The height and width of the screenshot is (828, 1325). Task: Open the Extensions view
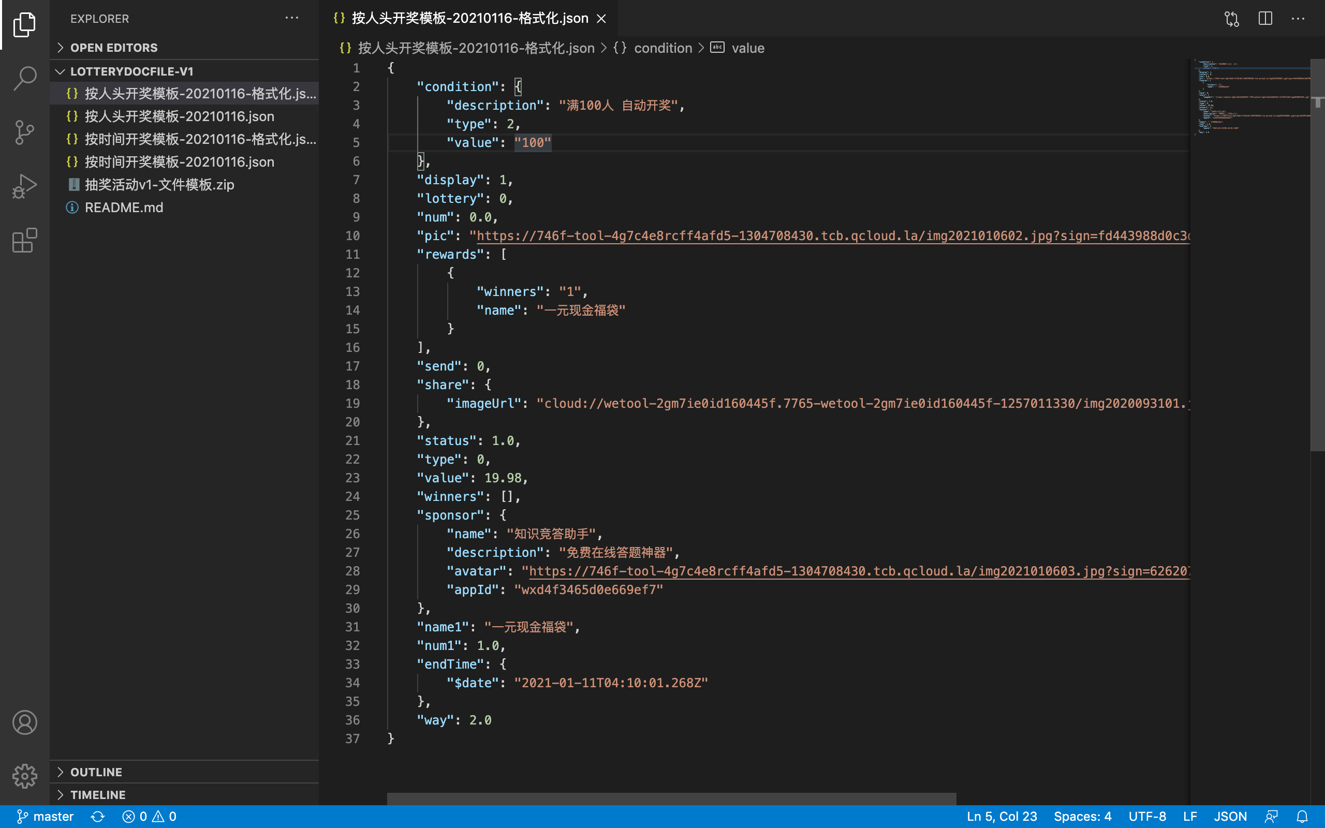click(x=25, y=241)
